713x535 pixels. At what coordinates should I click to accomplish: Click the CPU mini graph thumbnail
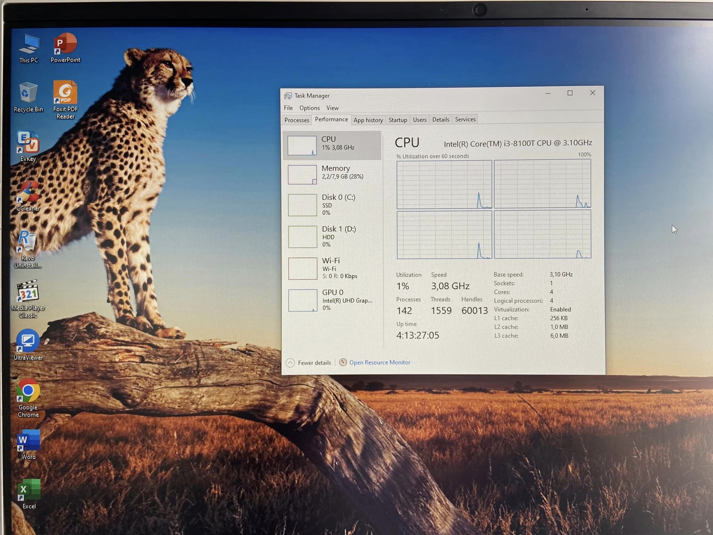(x=302, y=146)
